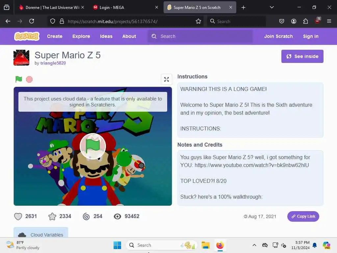View remixes via the spiral icon

pyautogui.click(x=86, y=216)
